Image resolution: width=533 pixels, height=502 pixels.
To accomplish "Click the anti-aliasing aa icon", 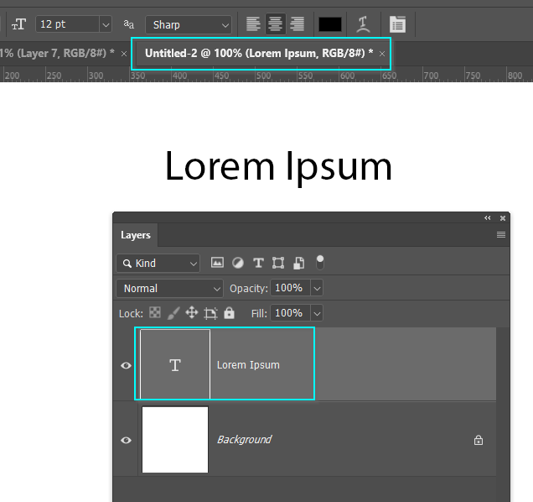I will coord(128,24).
